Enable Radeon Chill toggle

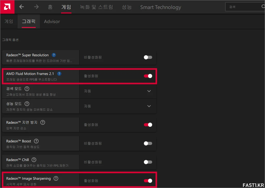[148, 162]
